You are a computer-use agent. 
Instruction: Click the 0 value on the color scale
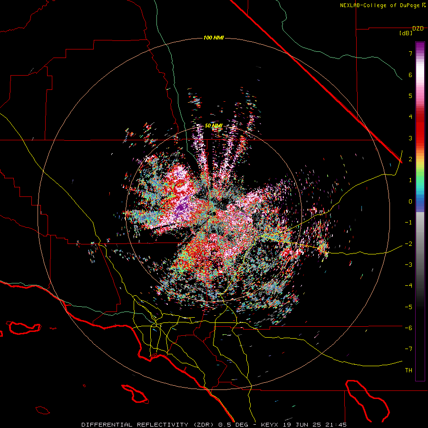click(410, 202)
